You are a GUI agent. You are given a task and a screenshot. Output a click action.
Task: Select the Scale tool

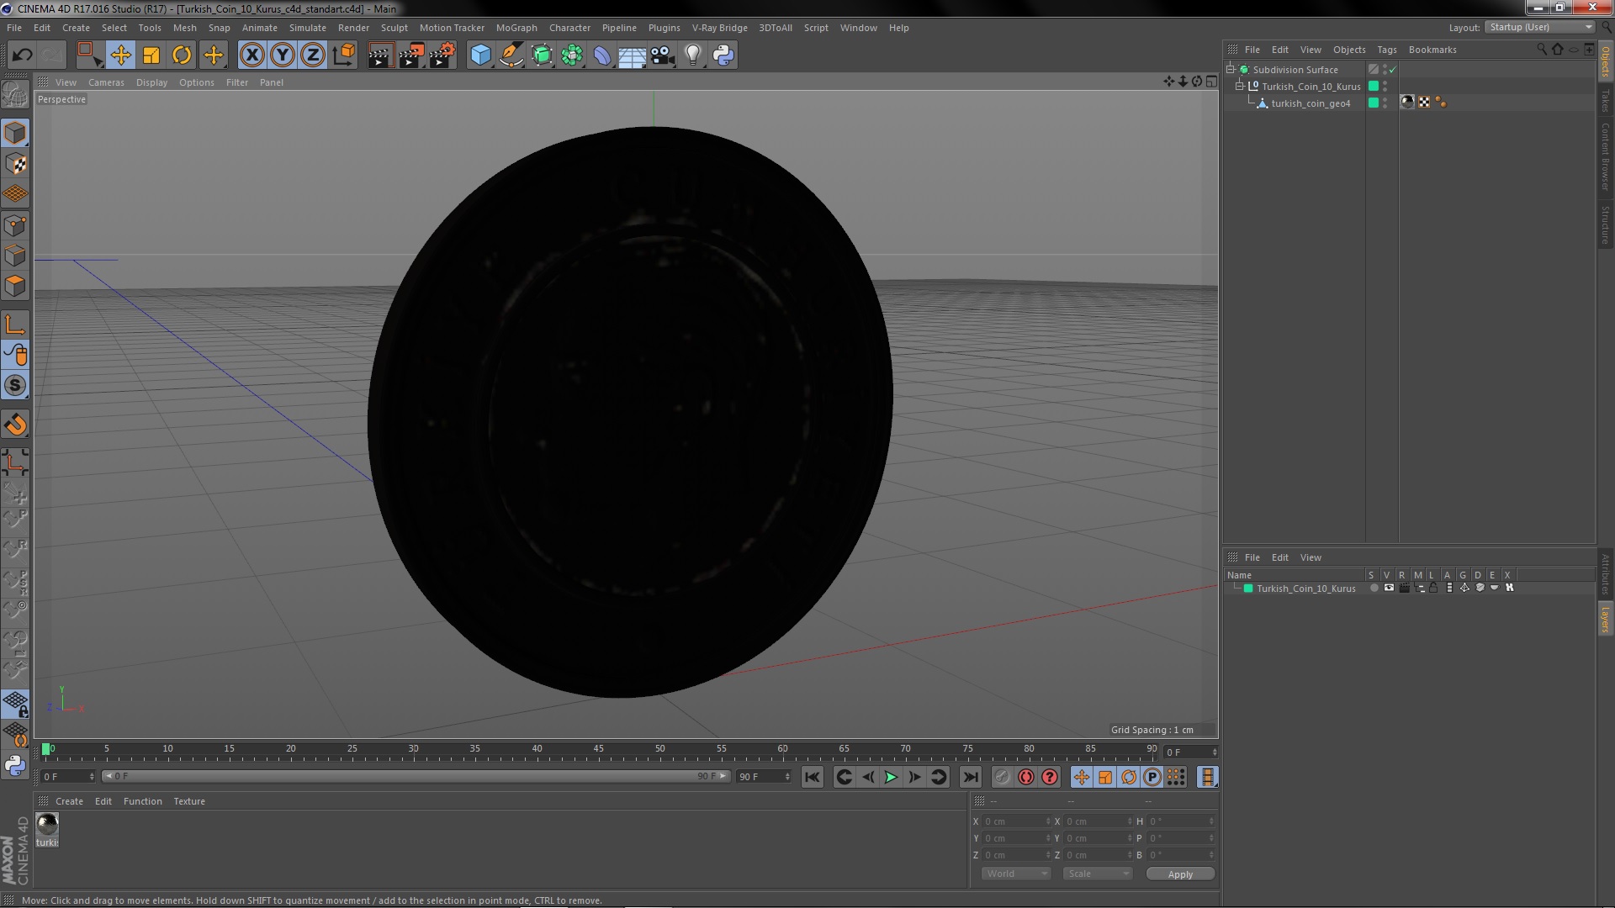click(x=151, y=55)
